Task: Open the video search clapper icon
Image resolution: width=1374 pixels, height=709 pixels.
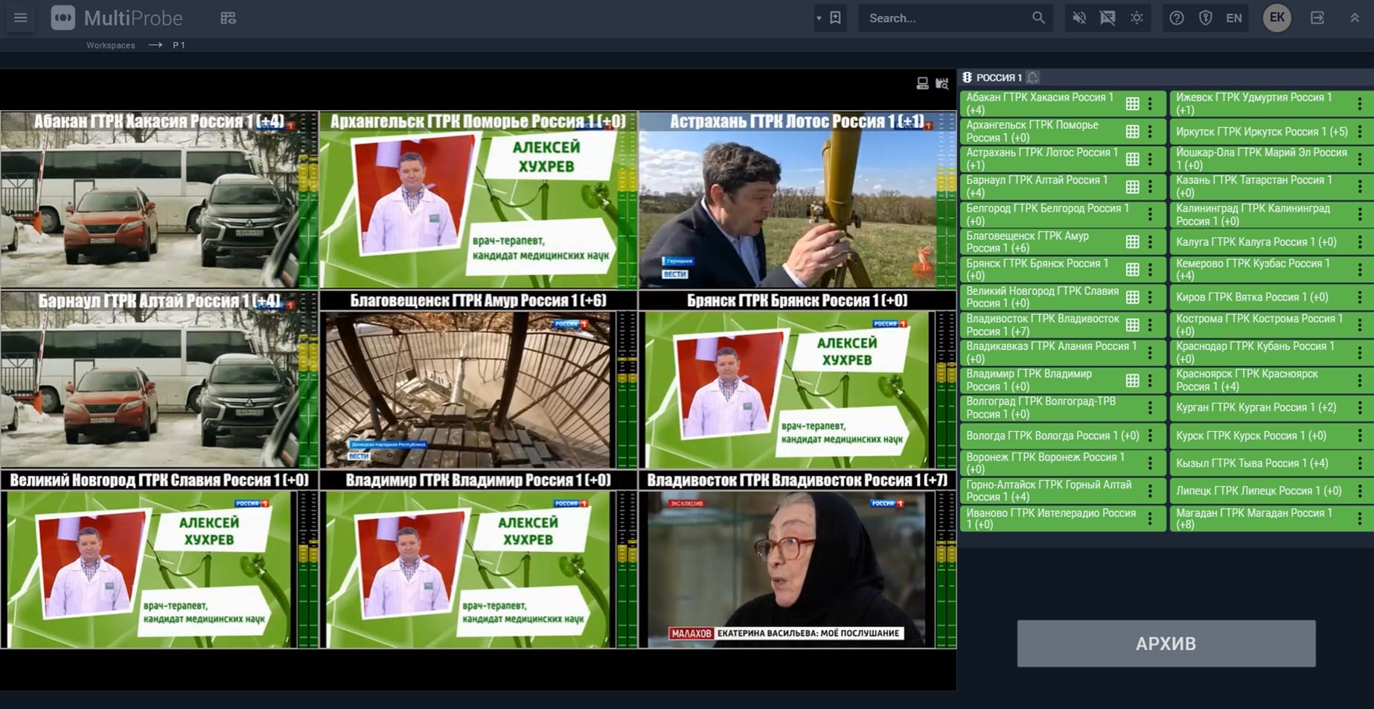Action: pyautogui.click(x=942, y=83)
